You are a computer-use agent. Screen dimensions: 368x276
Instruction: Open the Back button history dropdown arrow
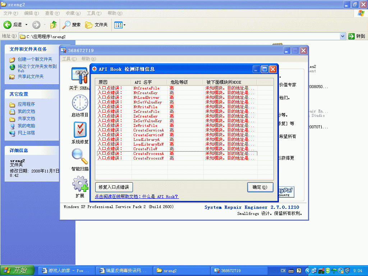point(26,25)
